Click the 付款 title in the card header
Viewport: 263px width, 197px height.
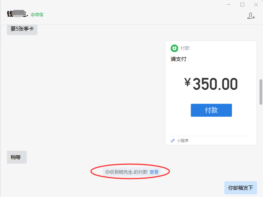pyautogui.click(x=185, y=48)
